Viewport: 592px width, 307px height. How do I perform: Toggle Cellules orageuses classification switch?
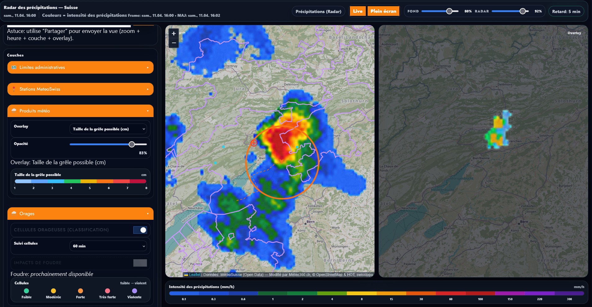click(140, 230)
